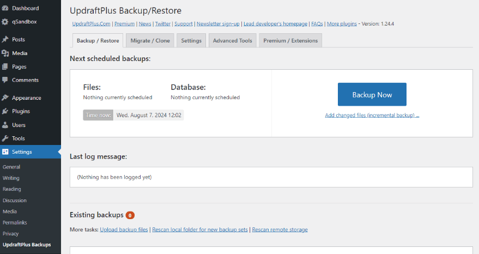Click the Dashboard gauge icon in sidebar
This screenshot has width=479, height=254.
click(x=5, y=8)
